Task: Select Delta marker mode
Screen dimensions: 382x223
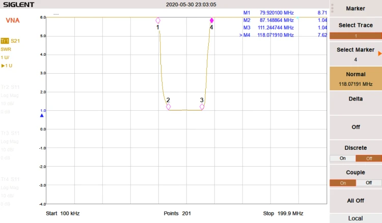Action: 356,103
